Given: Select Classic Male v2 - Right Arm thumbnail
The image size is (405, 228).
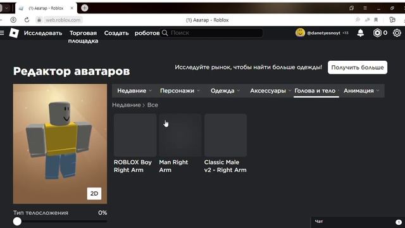Looking at the screenshot, I should [225, 135].
